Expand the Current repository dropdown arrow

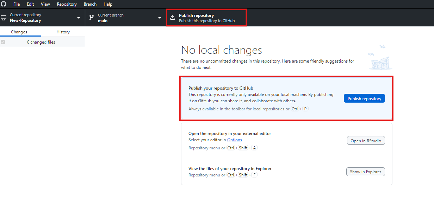pos(79,18)
